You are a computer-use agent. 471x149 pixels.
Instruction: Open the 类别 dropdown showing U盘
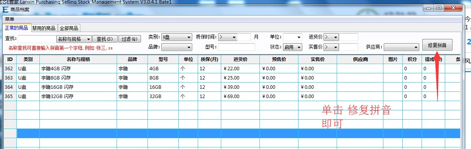point(177,37)
